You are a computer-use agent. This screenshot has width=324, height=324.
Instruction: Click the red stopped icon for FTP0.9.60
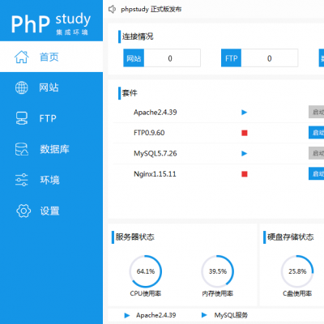point(245,133)
